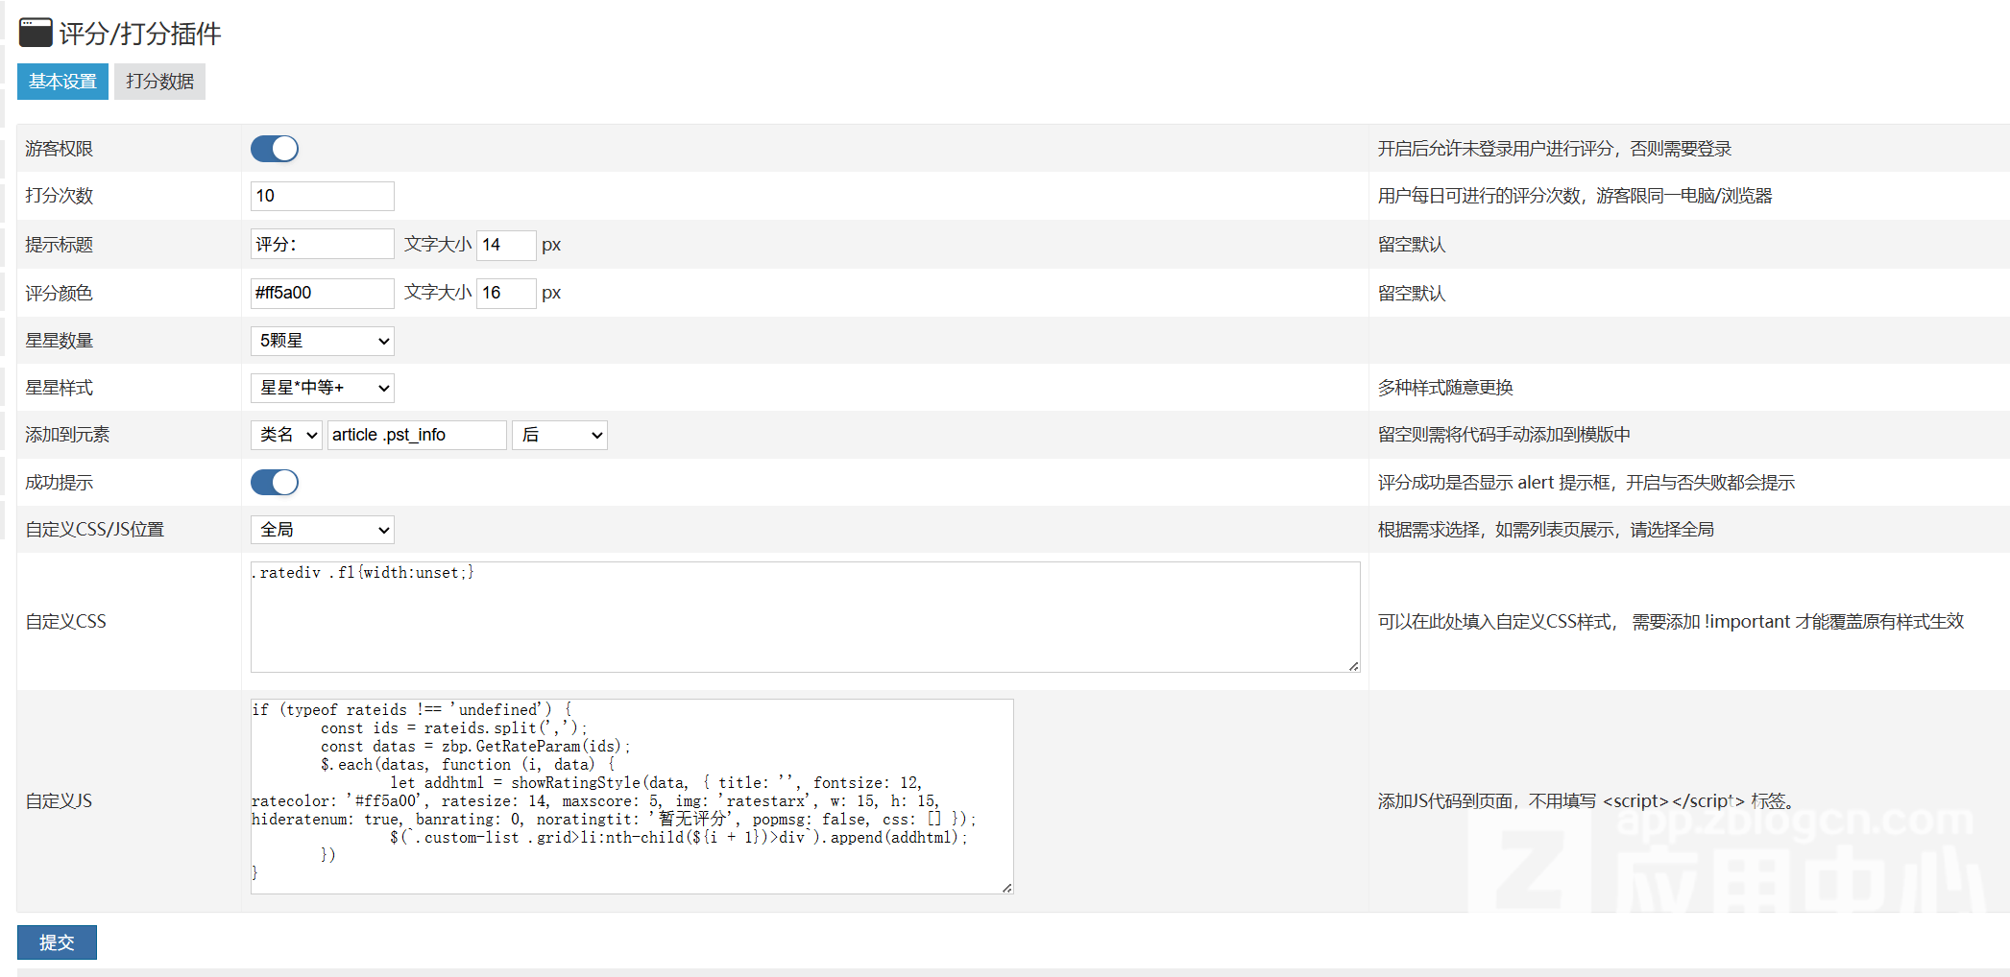Click the 评分/打分插件 page title
Screen dimensions: 2010x977
[x=140, y=34]
